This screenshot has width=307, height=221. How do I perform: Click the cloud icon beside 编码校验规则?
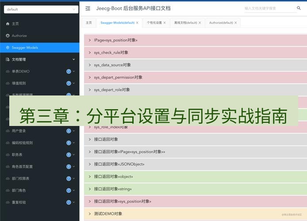click(x=8, y=143)
